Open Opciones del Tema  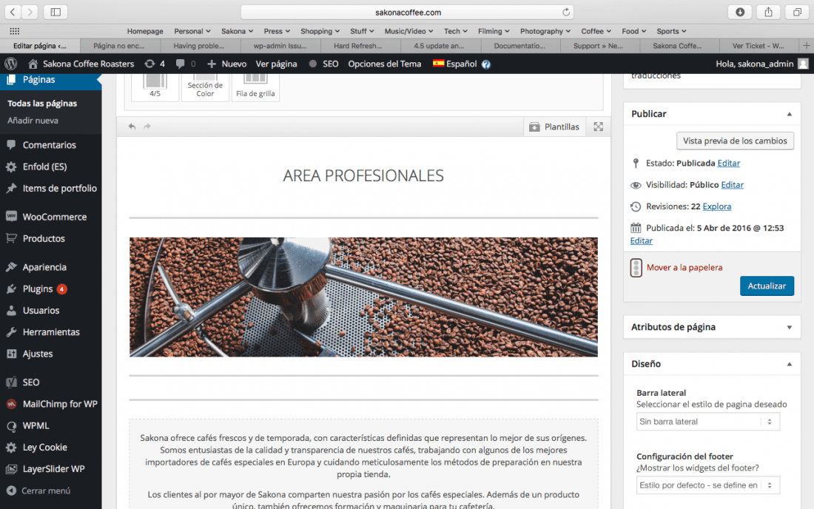tap(385, 64)
